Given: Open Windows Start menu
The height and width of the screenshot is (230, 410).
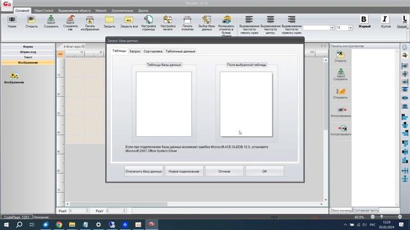Looking at the screenshot, I should tap(6, 224).
